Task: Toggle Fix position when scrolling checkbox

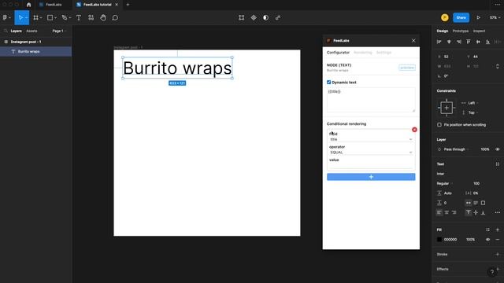Action: [x=439, y=124]
